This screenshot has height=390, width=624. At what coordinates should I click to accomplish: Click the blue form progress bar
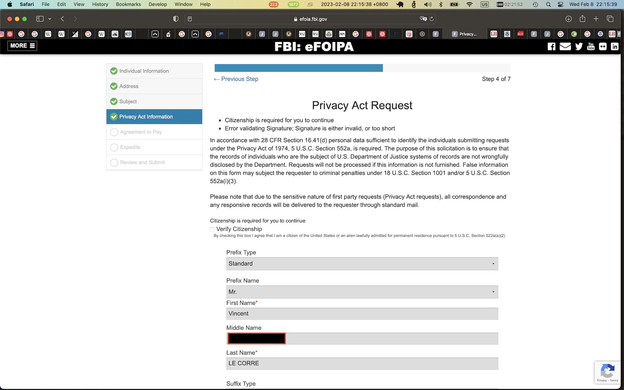298,68
